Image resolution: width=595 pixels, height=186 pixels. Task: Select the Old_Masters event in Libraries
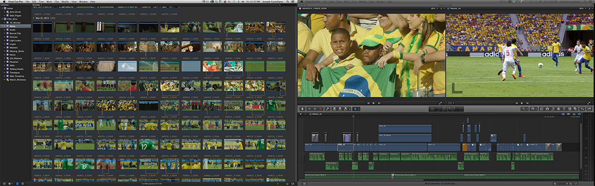(16, 58)
